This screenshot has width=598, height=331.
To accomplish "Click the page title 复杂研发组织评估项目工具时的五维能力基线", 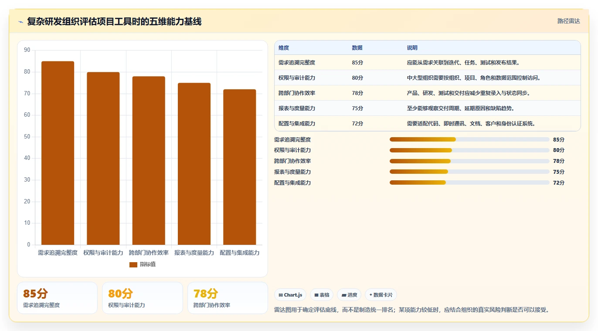I will click(114, 22).
